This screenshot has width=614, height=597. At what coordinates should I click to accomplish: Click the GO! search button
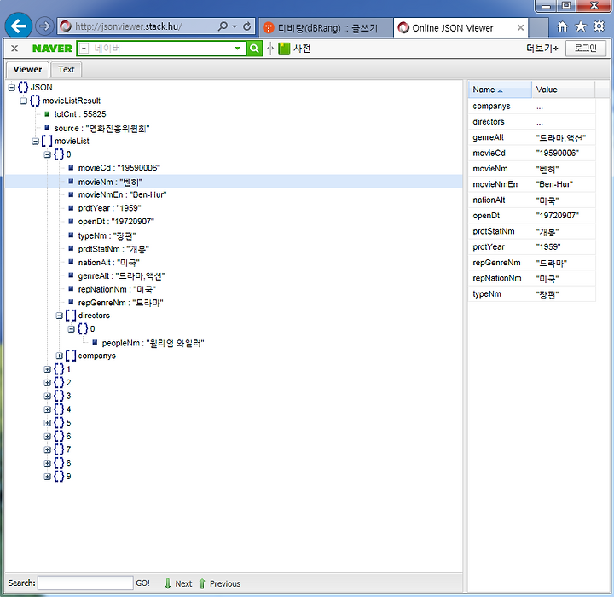[x=143, y=583]
